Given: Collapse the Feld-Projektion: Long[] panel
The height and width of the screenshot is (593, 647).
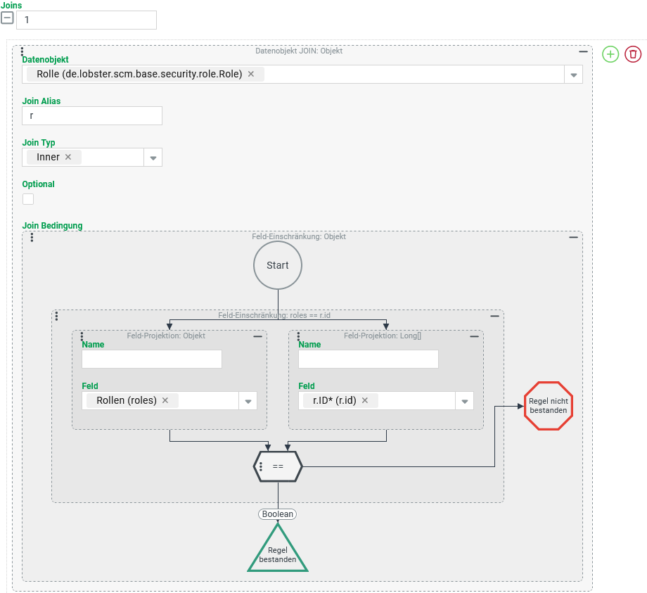Looking at the screenshot, I should [475, 337].
